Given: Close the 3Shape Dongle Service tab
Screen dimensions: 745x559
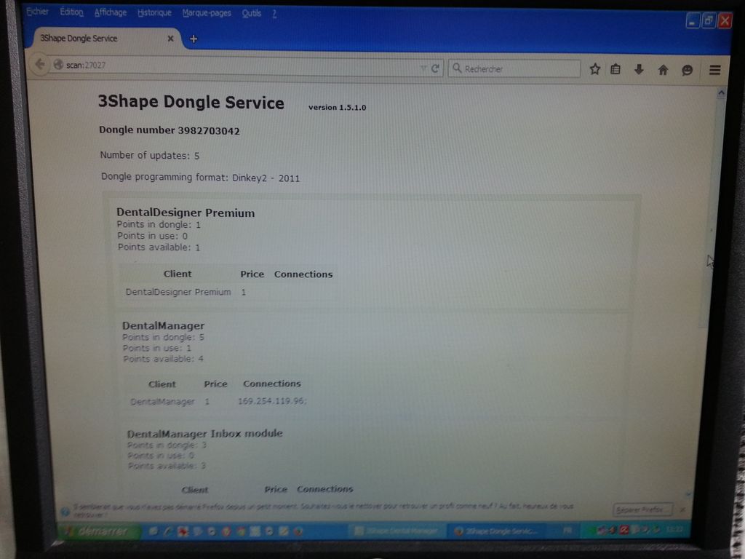Looking at the screenshot, I should click(x=170, y=39).
